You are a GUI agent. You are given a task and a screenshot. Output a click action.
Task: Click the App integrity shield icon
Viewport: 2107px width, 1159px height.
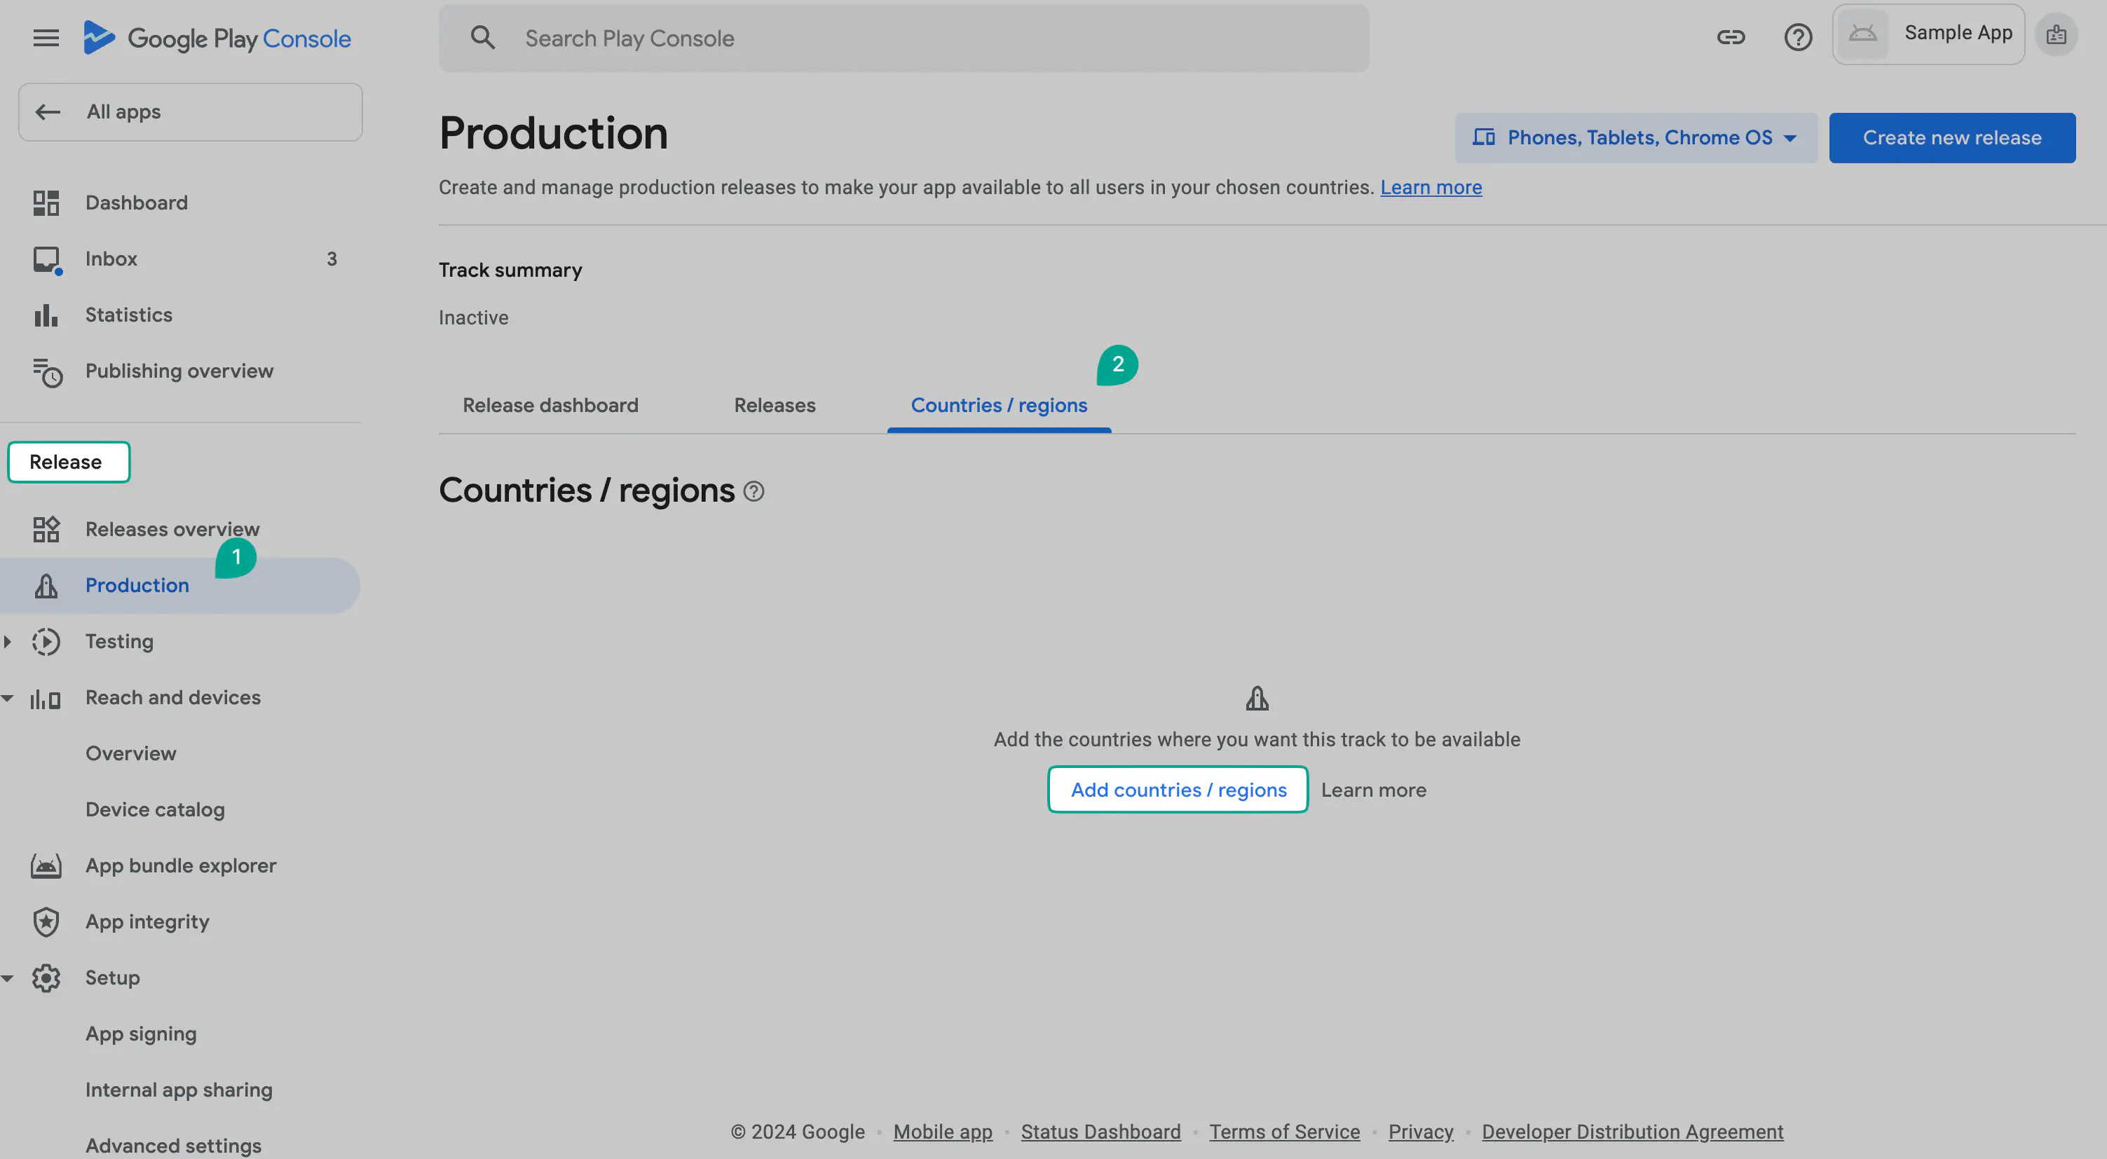click(46, 921)
